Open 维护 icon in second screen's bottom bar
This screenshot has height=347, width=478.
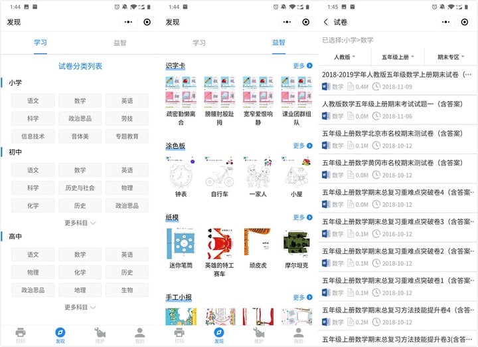259,332
